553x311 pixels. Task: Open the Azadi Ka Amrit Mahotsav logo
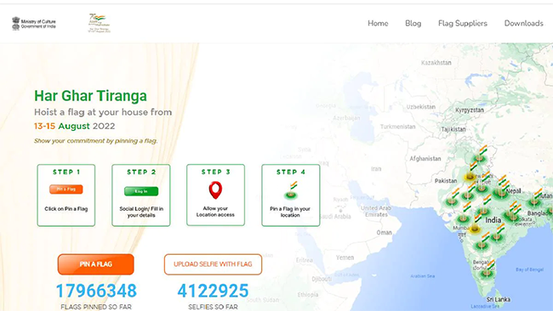click(x=99, y=23)
